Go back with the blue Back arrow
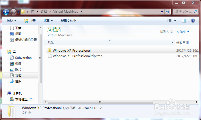This screenshot has width=201, height=120. [6, 12]
